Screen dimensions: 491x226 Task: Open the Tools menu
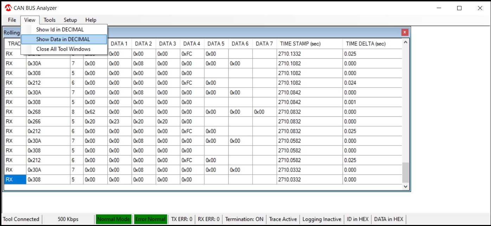tap(50, 20)
